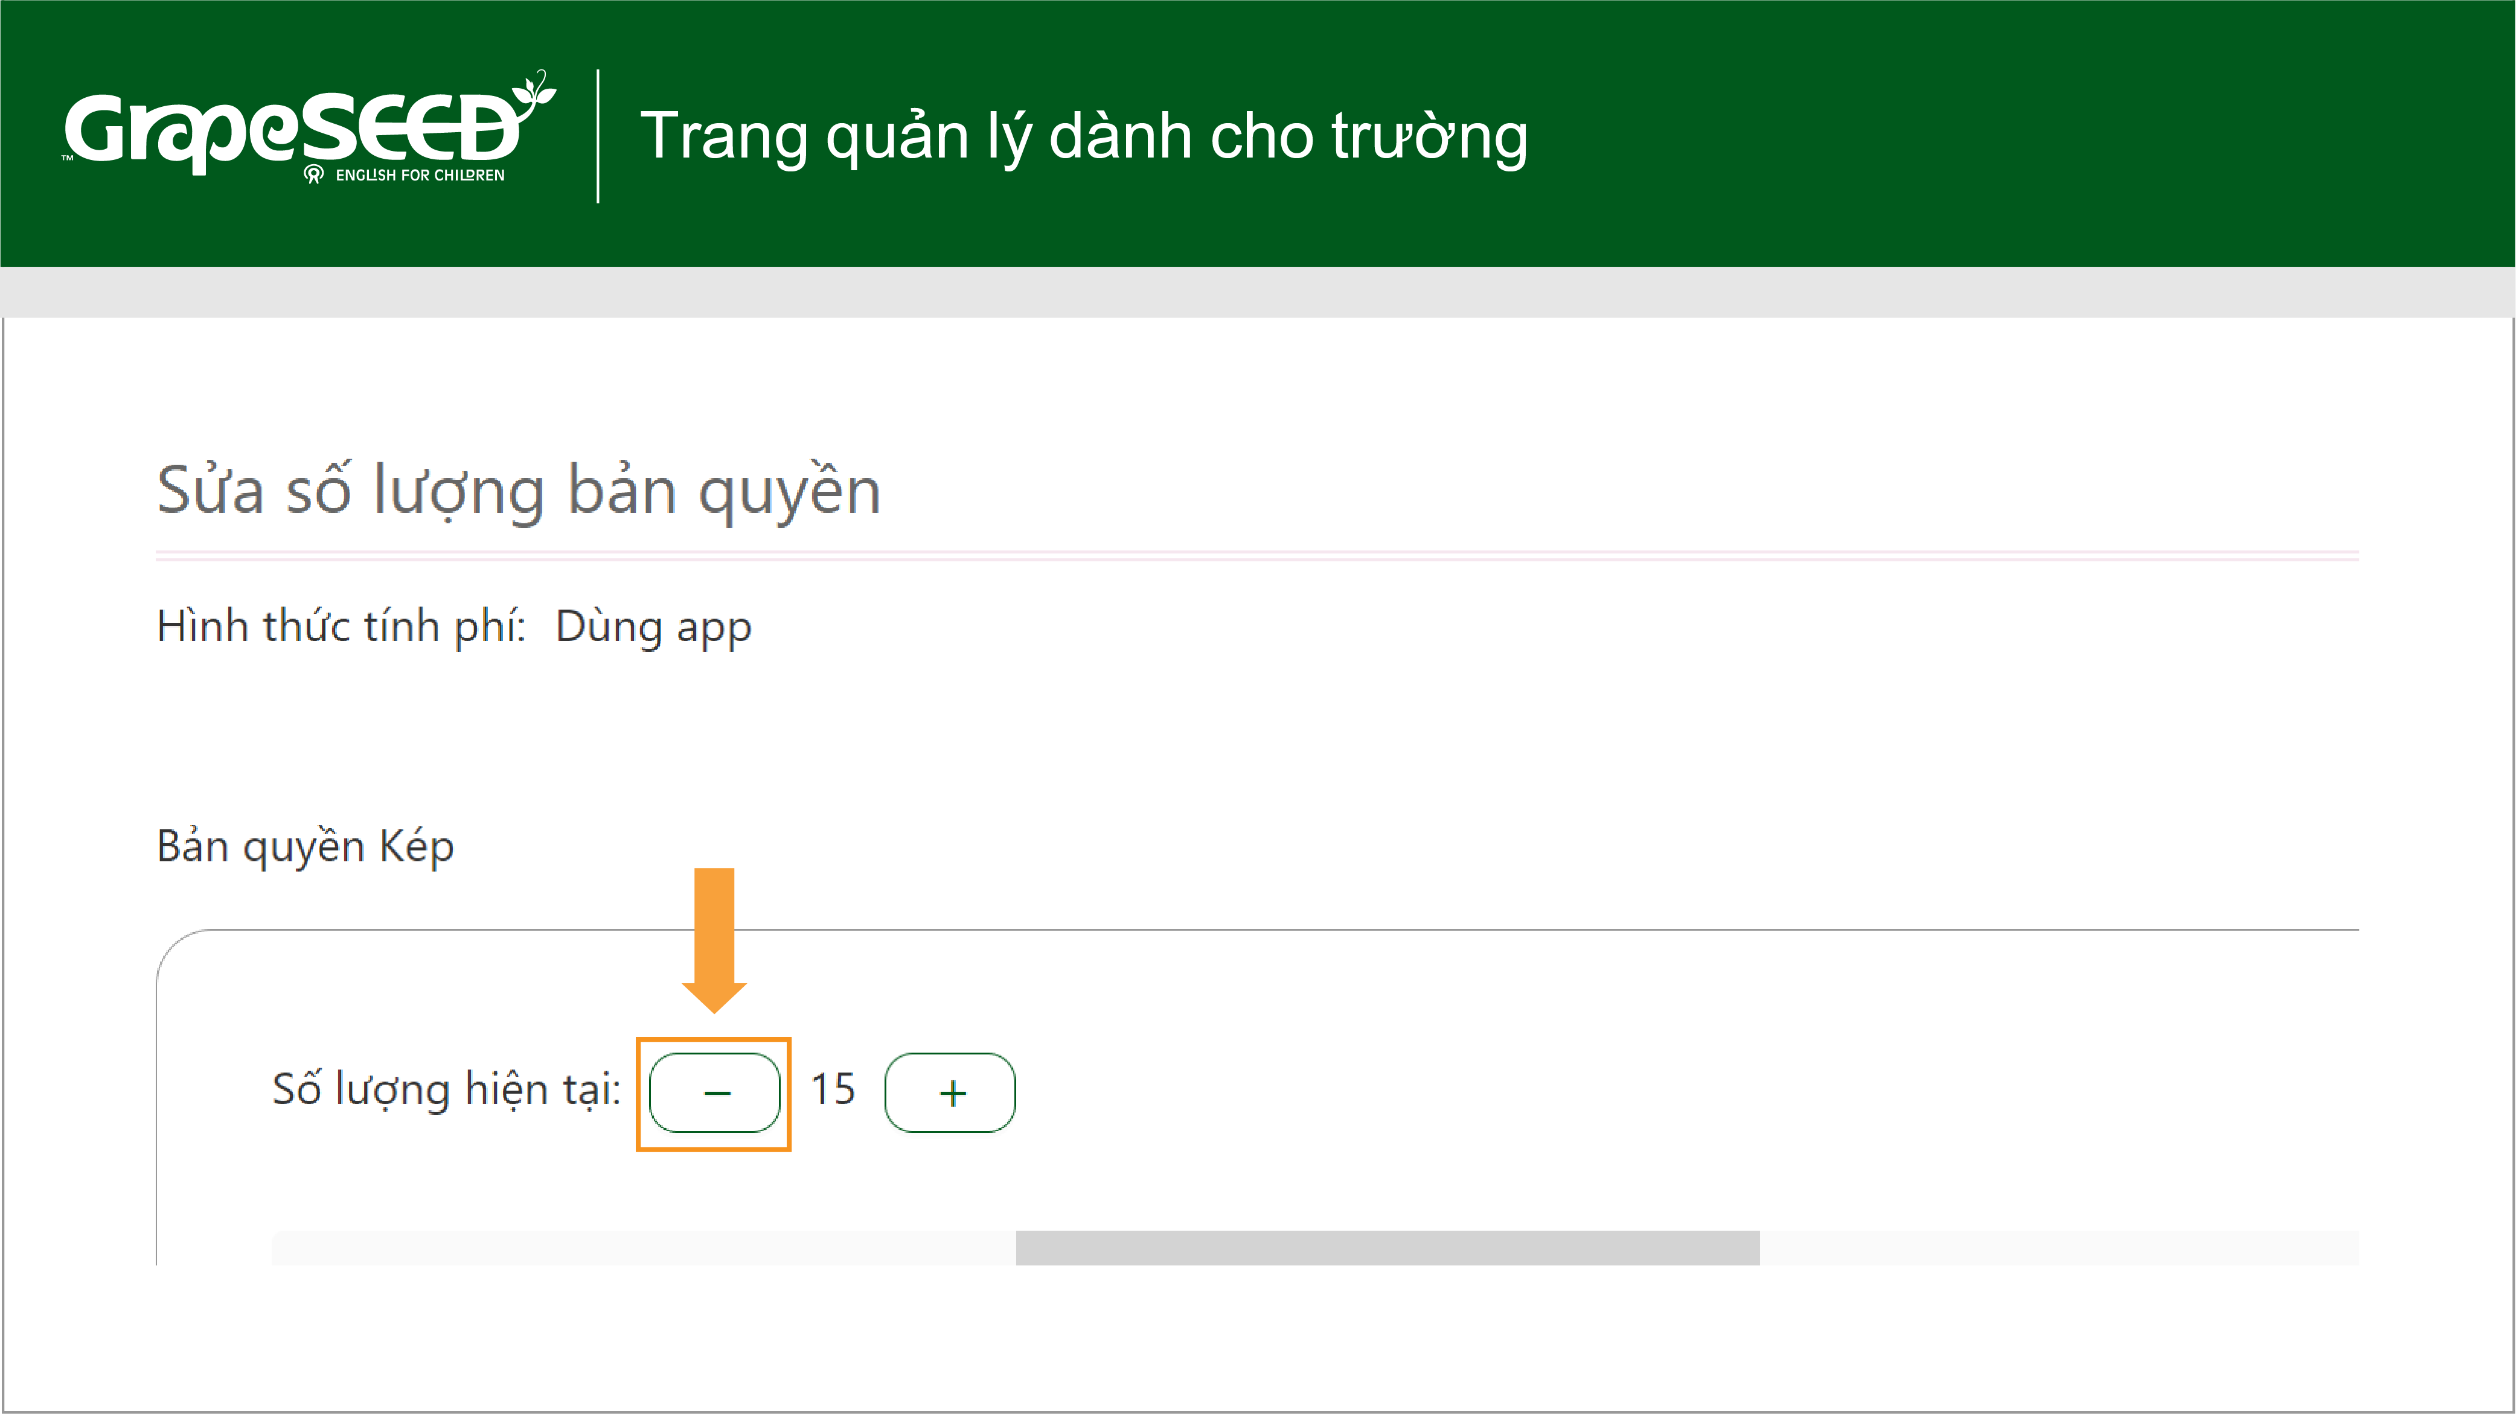This screenshot has height=1419, width=2516.
Task: Decrease license quantity with the minus button
Action: pyautogui.click(x=714, y=1093)
